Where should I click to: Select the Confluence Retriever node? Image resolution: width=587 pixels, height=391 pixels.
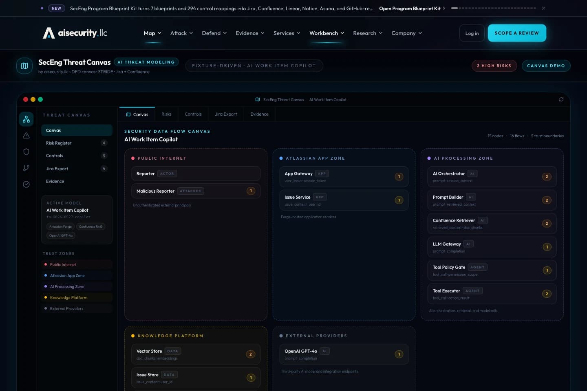click(492, 223)
